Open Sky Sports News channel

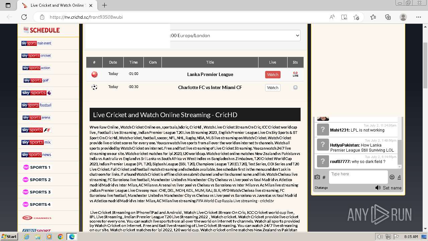(x=36, y=155)
